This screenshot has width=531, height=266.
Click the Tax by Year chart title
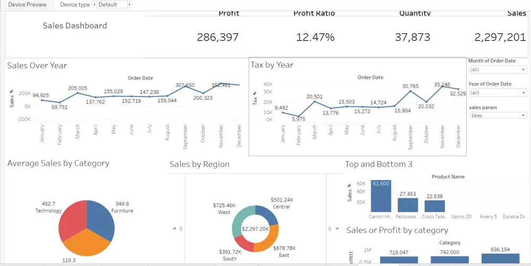[272, 65]
